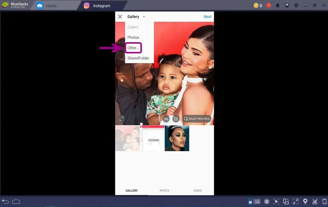Tap Next to continue posting
The image size is (328, 207).
208,17
